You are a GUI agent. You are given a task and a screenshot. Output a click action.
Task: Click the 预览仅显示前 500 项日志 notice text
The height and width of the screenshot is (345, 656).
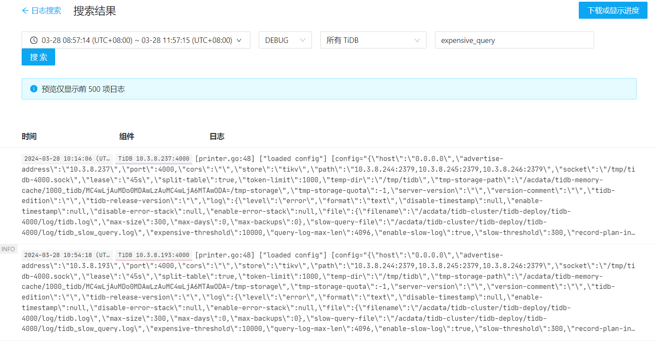point(83,89)
